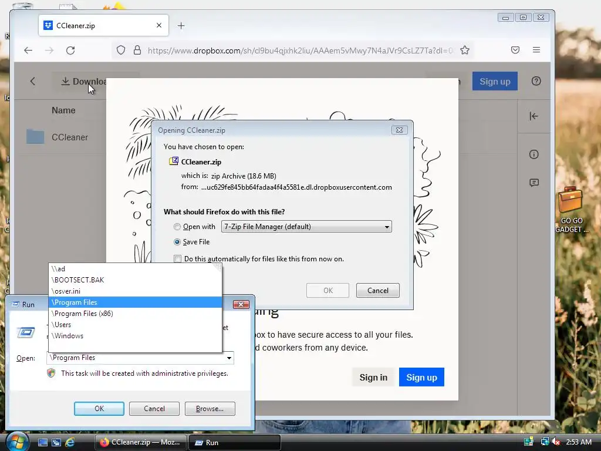Click the Name column header
Screen dimensions: 601x451
tap(63, 110)
